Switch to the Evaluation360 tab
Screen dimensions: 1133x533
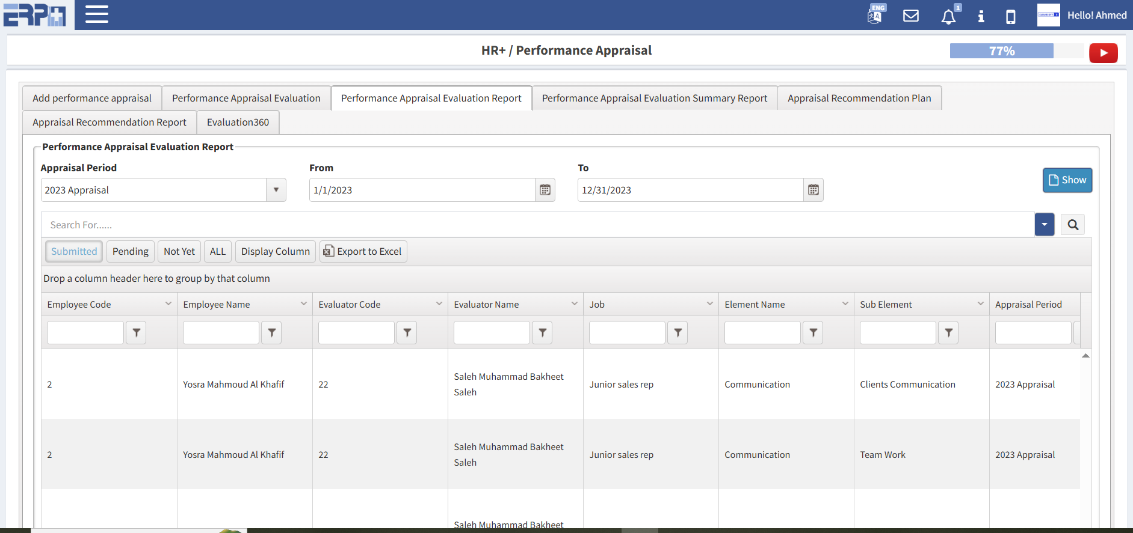(238, 122)
